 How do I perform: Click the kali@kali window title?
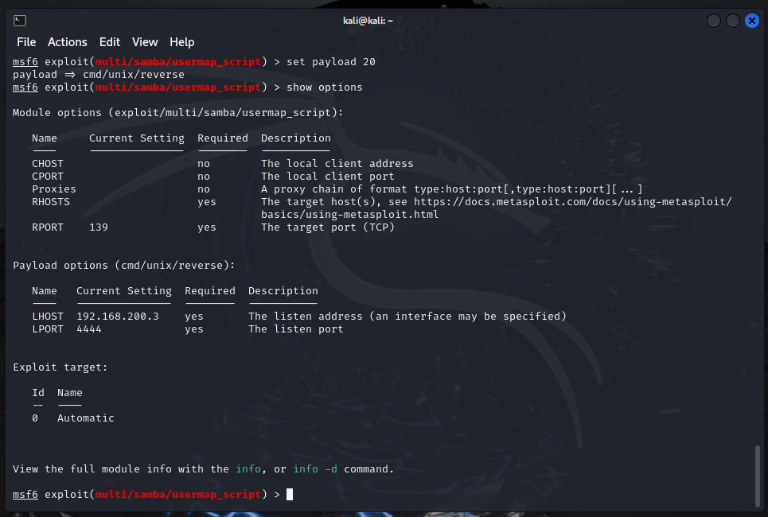point(368,21)
